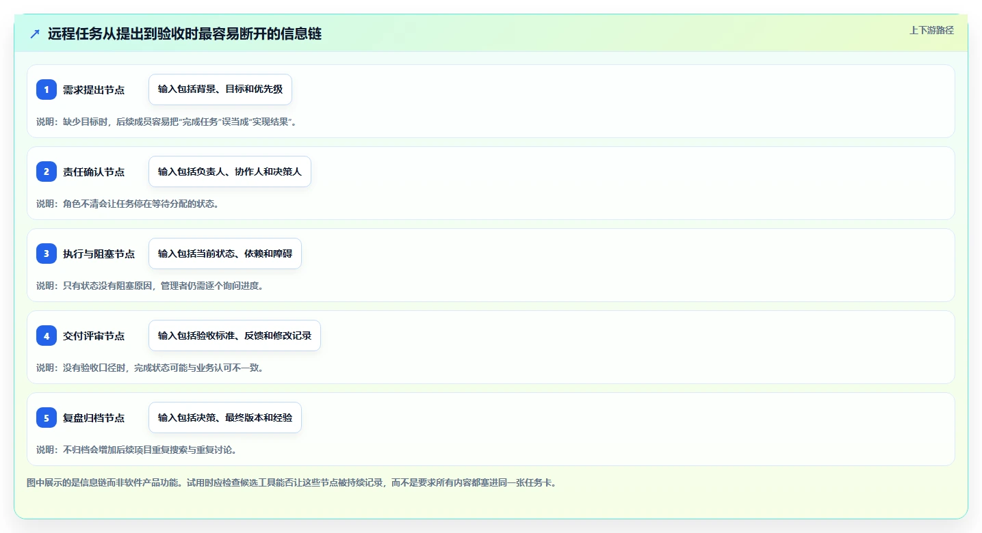Select the 责任确认节点 heading
This screenshot has height=533, width=982.
[x=94, y=172]
